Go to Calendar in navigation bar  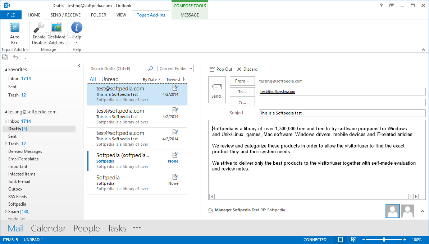click(x=49, y=228)
